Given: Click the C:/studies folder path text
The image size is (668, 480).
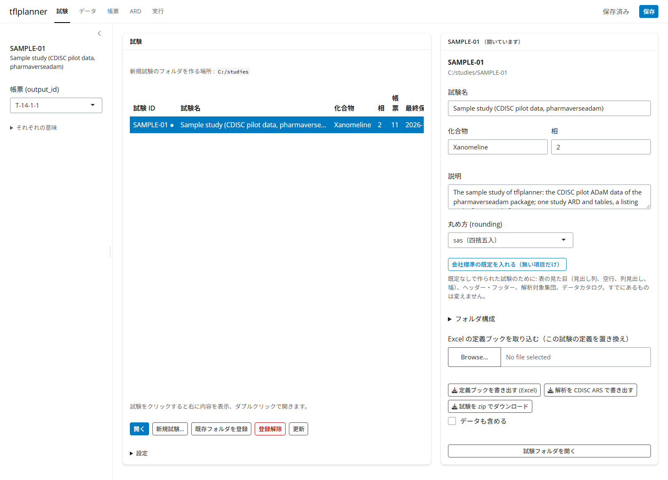Looking at the screenshot, I should [x=233, y=72].
